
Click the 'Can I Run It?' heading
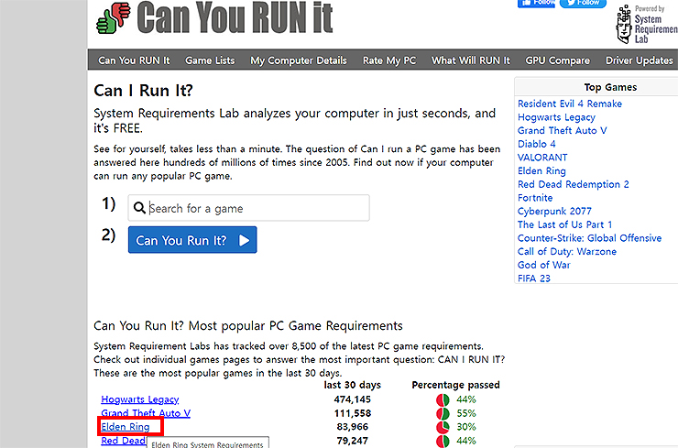coord(143,91)
